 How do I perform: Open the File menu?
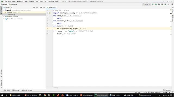(x=6, y=1)
